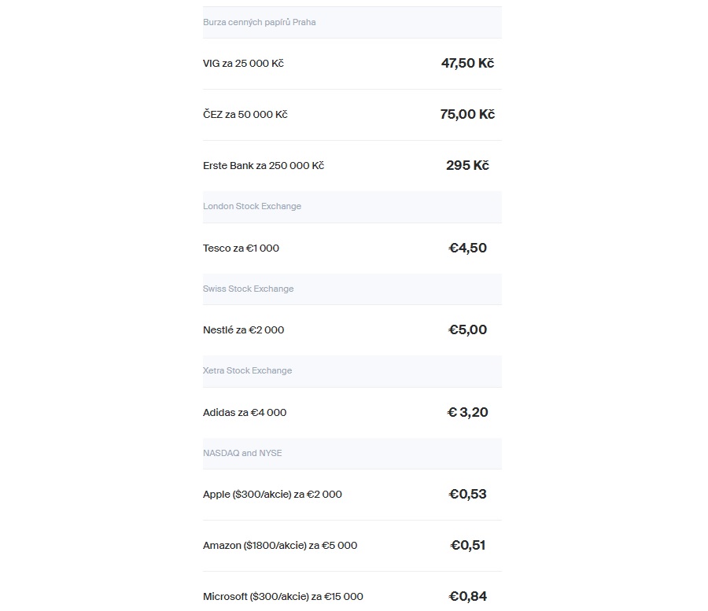The width and height of the screenshot is (708, 611).
Task: Select the Amazon ($1800/akcie) za €5 000 row
Action: click(352, 546)
